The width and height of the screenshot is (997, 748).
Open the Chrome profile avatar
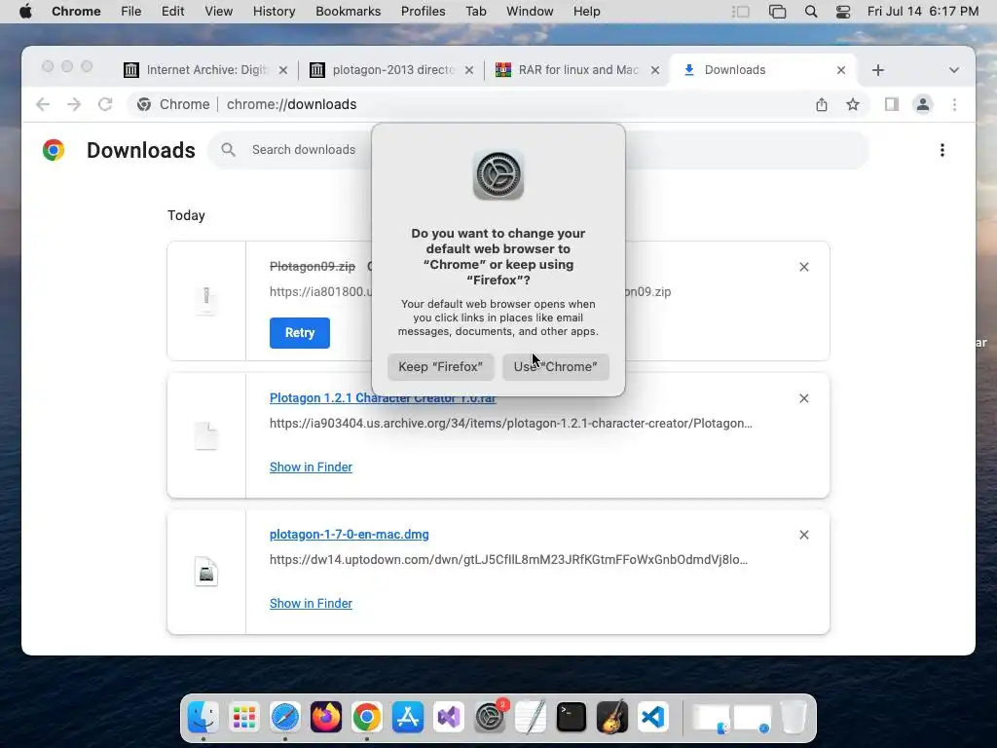click(x=923, y=104)
